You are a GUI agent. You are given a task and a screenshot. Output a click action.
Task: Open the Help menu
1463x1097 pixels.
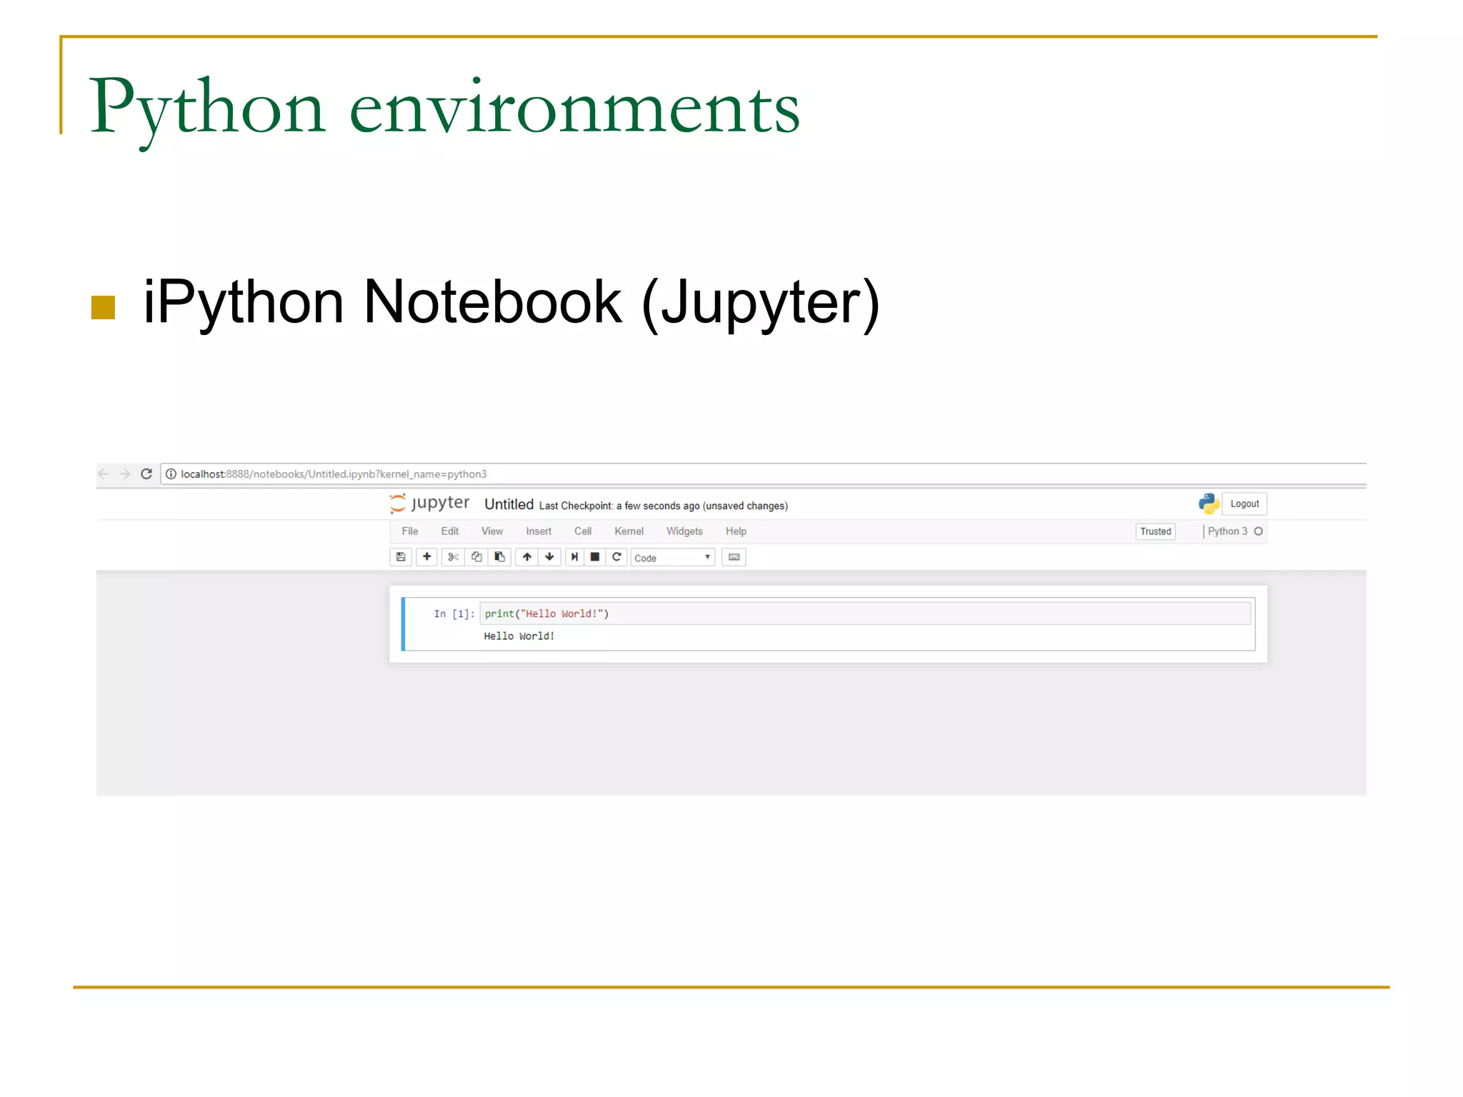[x=736, y=531]
